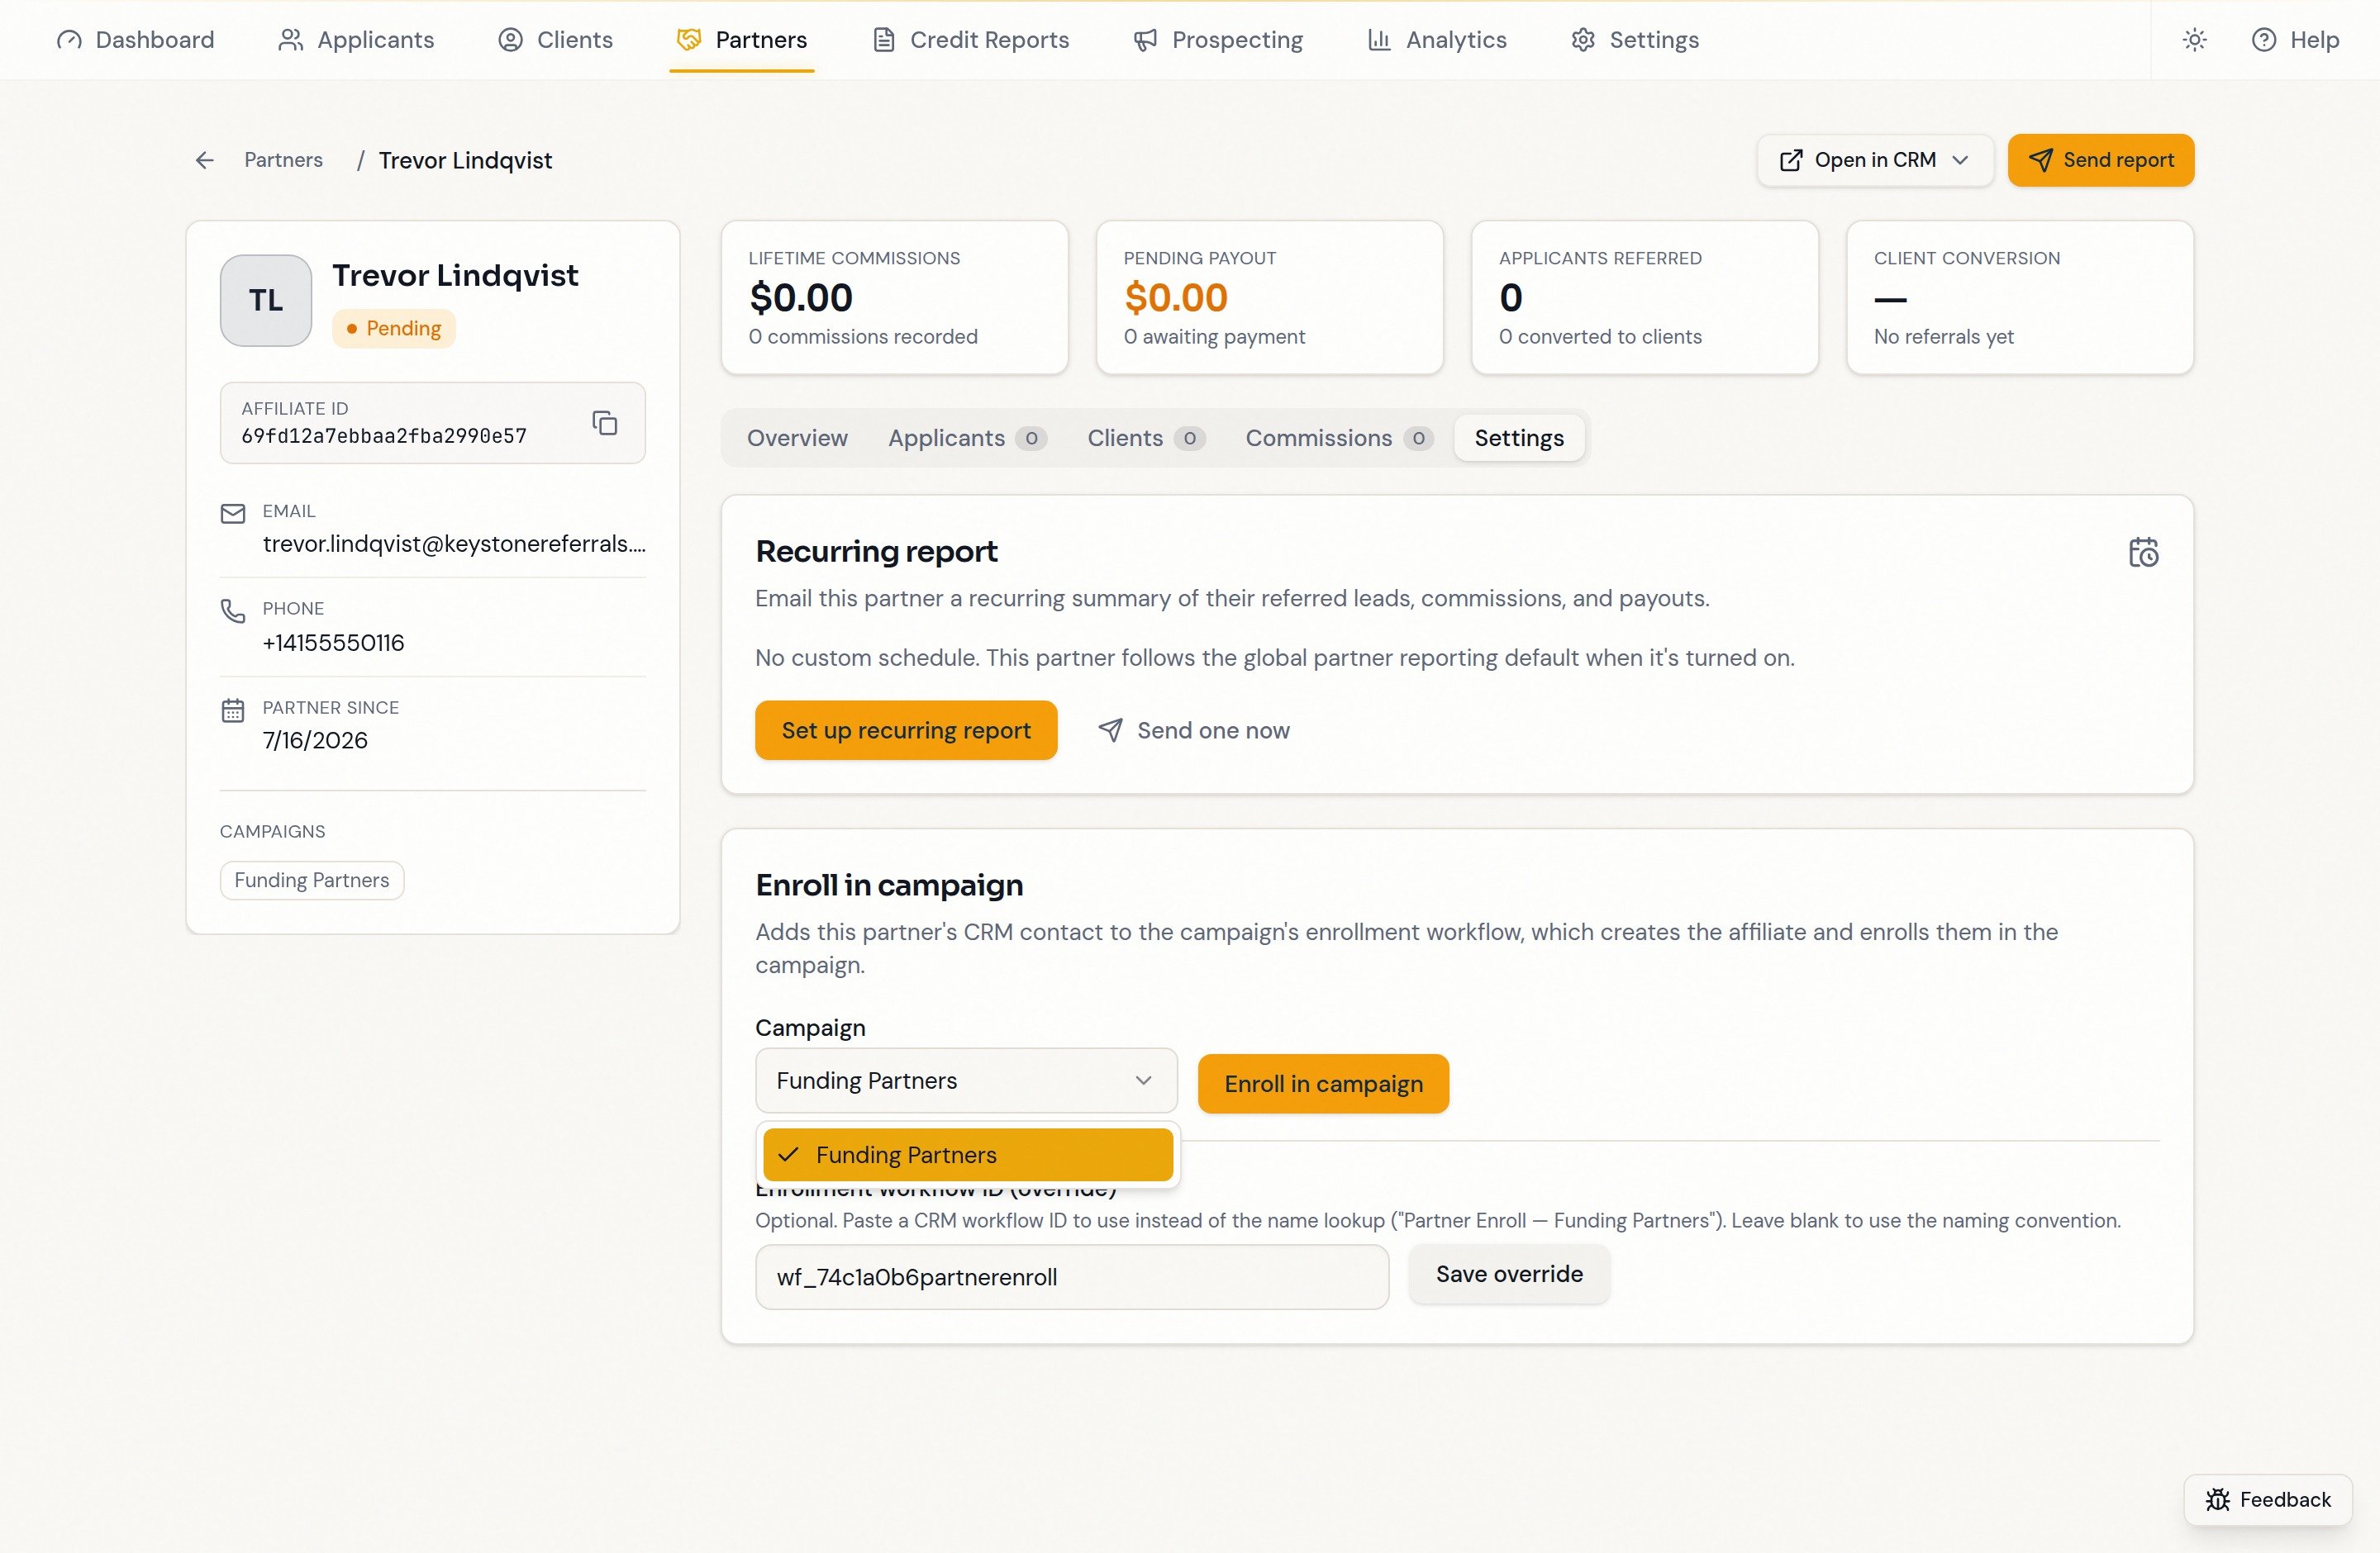Open the Applicants nav item
Viewport: 2380px width, 1553px height.
coord(356,40)
